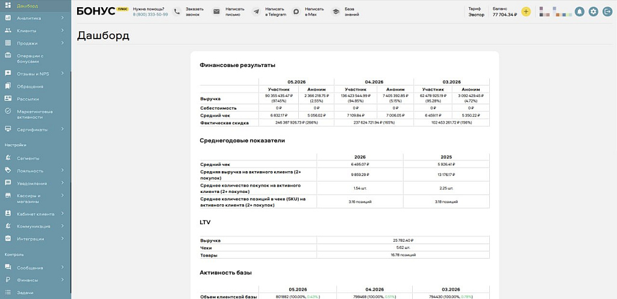
Task: Click the Кабинет клиента icon
Action: point(8,213)
